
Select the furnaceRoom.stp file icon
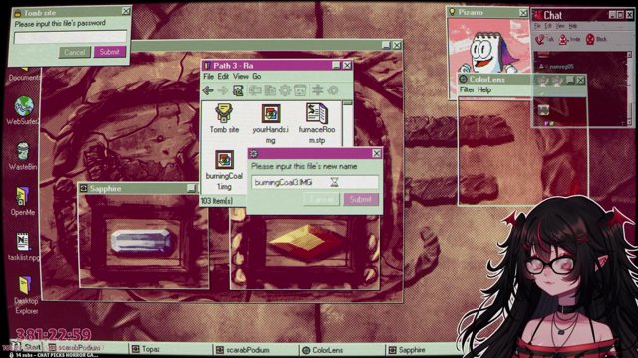[x=317, y=123]
